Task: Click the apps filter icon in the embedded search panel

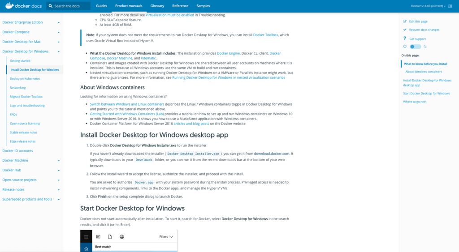Action: pos(98,237)
